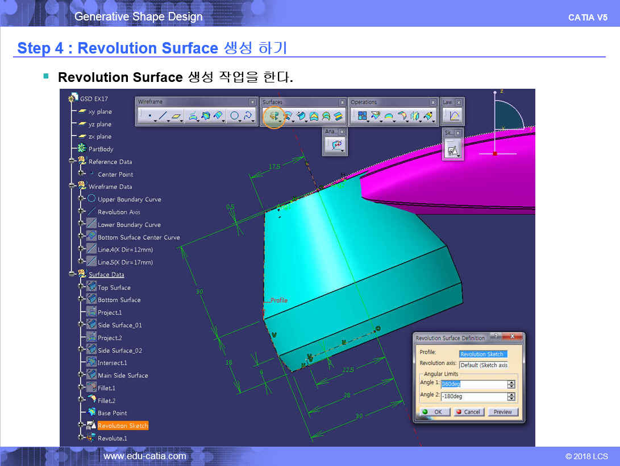The width and height of the screenshot is (620, 466).
Task: Choose the Plane tool in Wireframe toolbar
Action: click(177, 117)
